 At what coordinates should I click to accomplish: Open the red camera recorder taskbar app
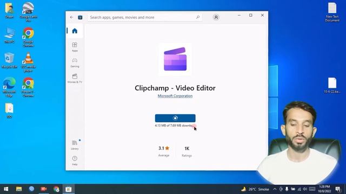pyautogui.click(x=44, y=189)
